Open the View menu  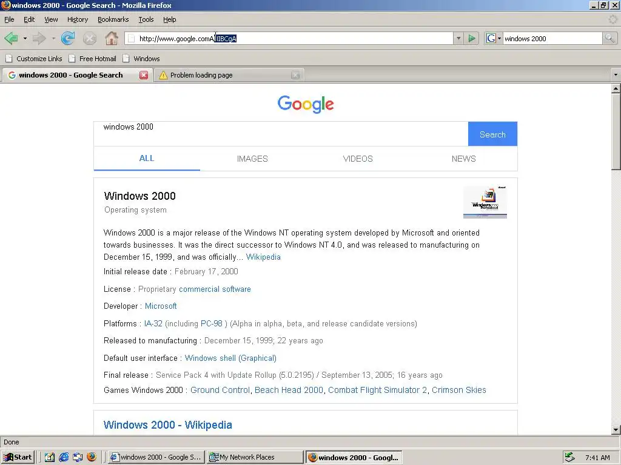pyautogui.click(x=51, y=19)
